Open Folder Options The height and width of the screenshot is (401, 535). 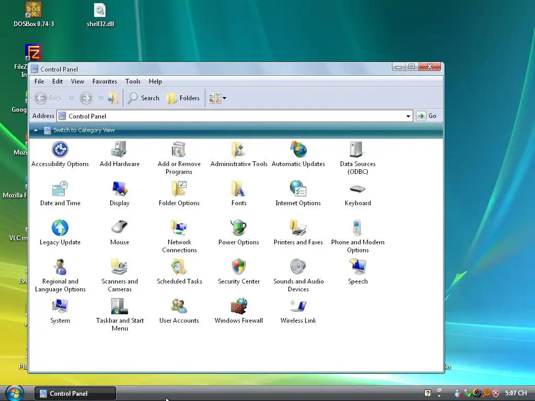[179, 193]
